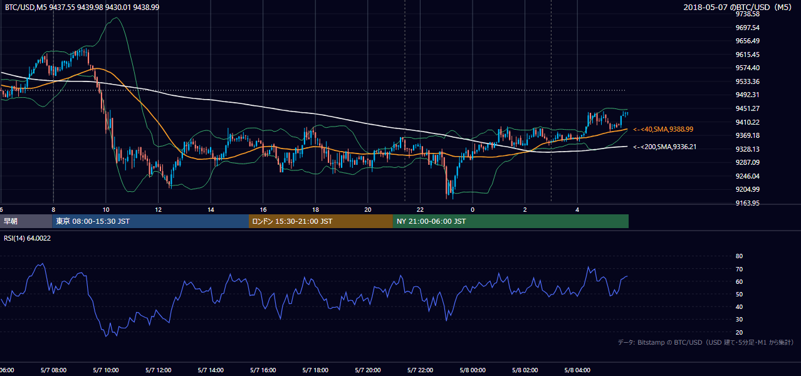
Task: Click bottom time label 5/7 10:00
Action: tap(105, 370)
